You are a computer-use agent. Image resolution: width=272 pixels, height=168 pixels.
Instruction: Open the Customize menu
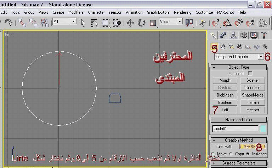click(204, 12)
